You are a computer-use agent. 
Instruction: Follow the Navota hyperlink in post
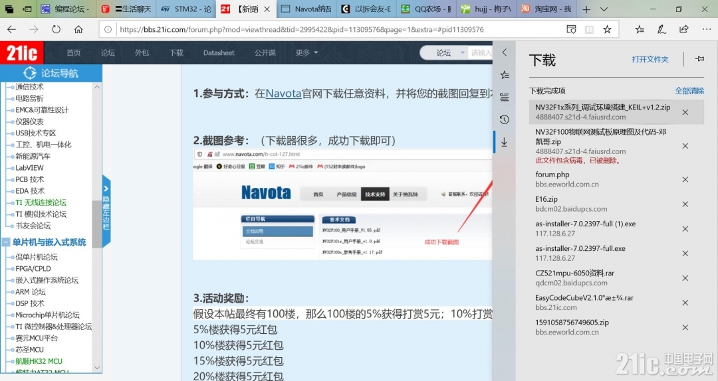pyautogui.click(x=283, y=94)
